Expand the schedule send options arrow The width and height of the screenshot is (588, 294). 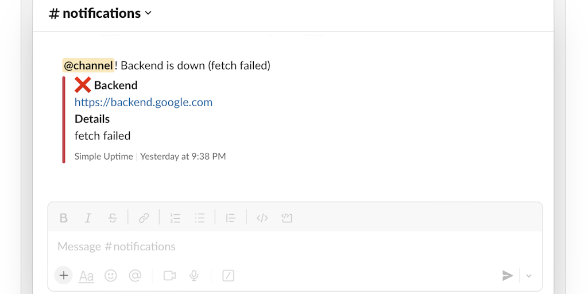pos(529,276)
